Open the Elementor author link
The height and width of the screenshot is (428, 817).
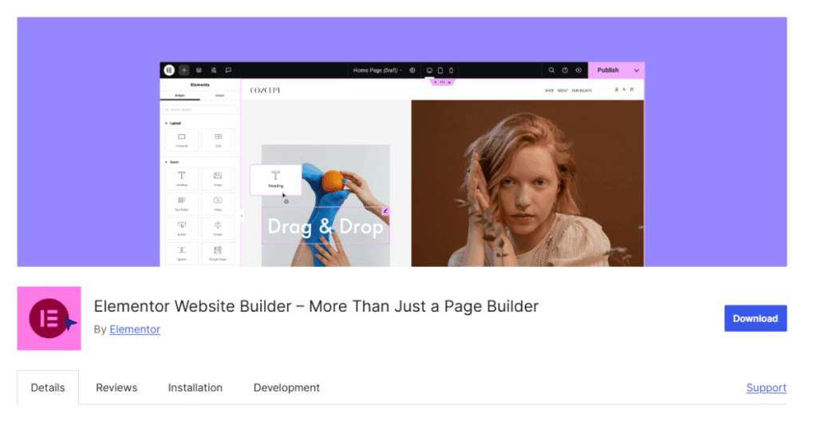click(x=135, y=329)
